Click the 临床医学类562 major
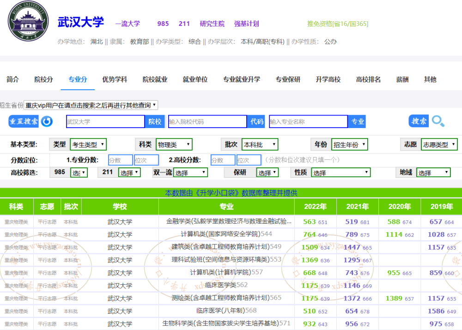 (226, 285)
